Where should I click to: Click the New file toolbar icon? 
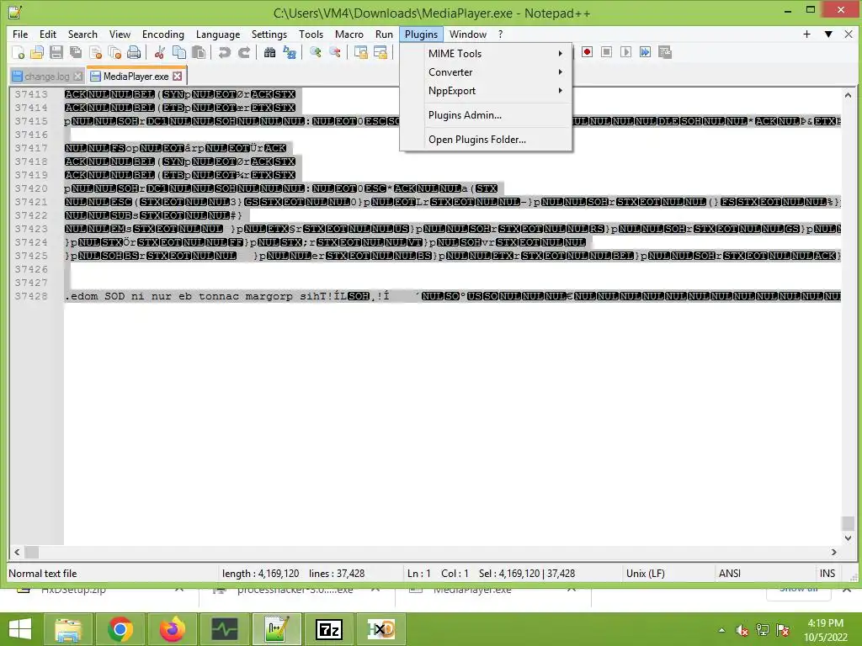[19, 53]
